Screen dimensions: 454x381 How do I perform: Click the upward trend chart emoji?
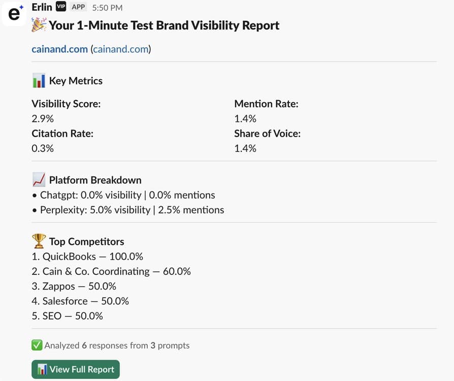click(x=39, y=180)
